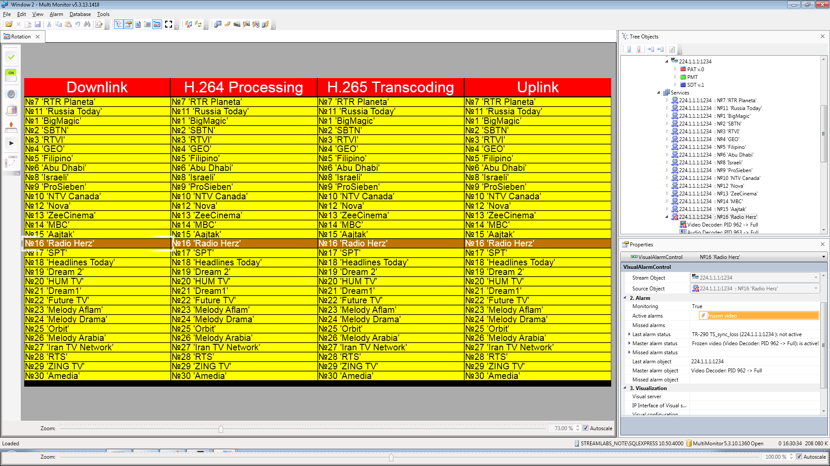Close the Tree Objects panel
This screenshot has height=466, width=830.
pos(823,36)
